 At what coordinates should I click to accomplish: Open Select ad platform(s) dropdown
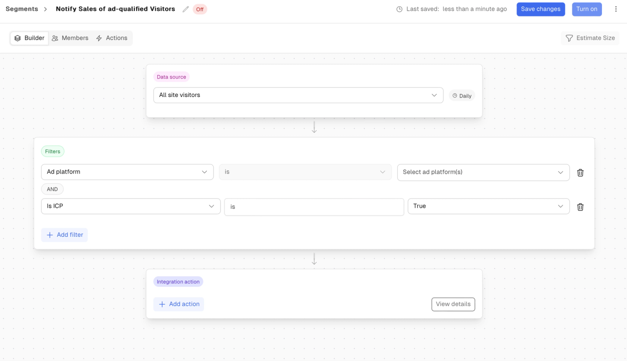point(483,172)
